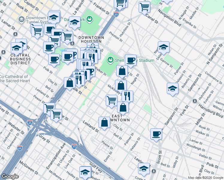
Task: Open the grocery cart marker below Lamar St label
Action: [x=37, y=31]
